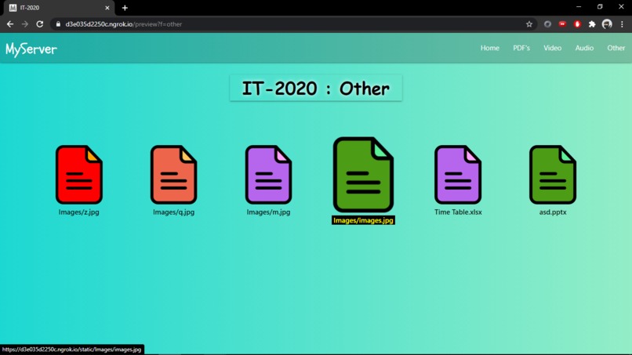
Task: Restore down the browser window
Action: coord(600,7)
